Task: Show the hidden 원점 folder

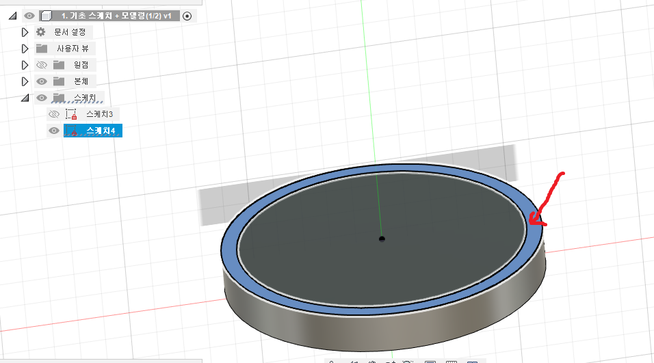Action: click(42, 65)
